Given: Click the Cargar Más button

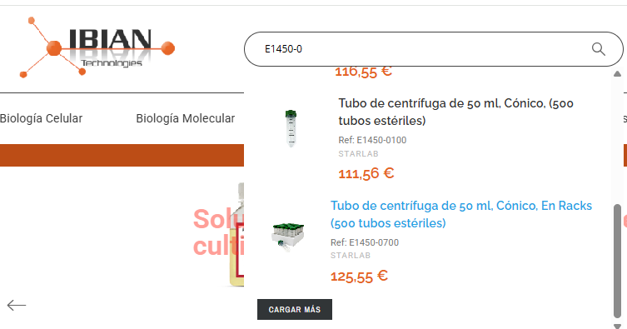Looking at the screenshot, I should [x=294, y=309].
